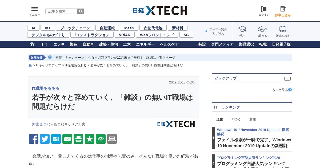The height and width of the screenshot is (168, 320).
Task: Bookmark with Hatena B! icon
Action: [x=56, y=139]
